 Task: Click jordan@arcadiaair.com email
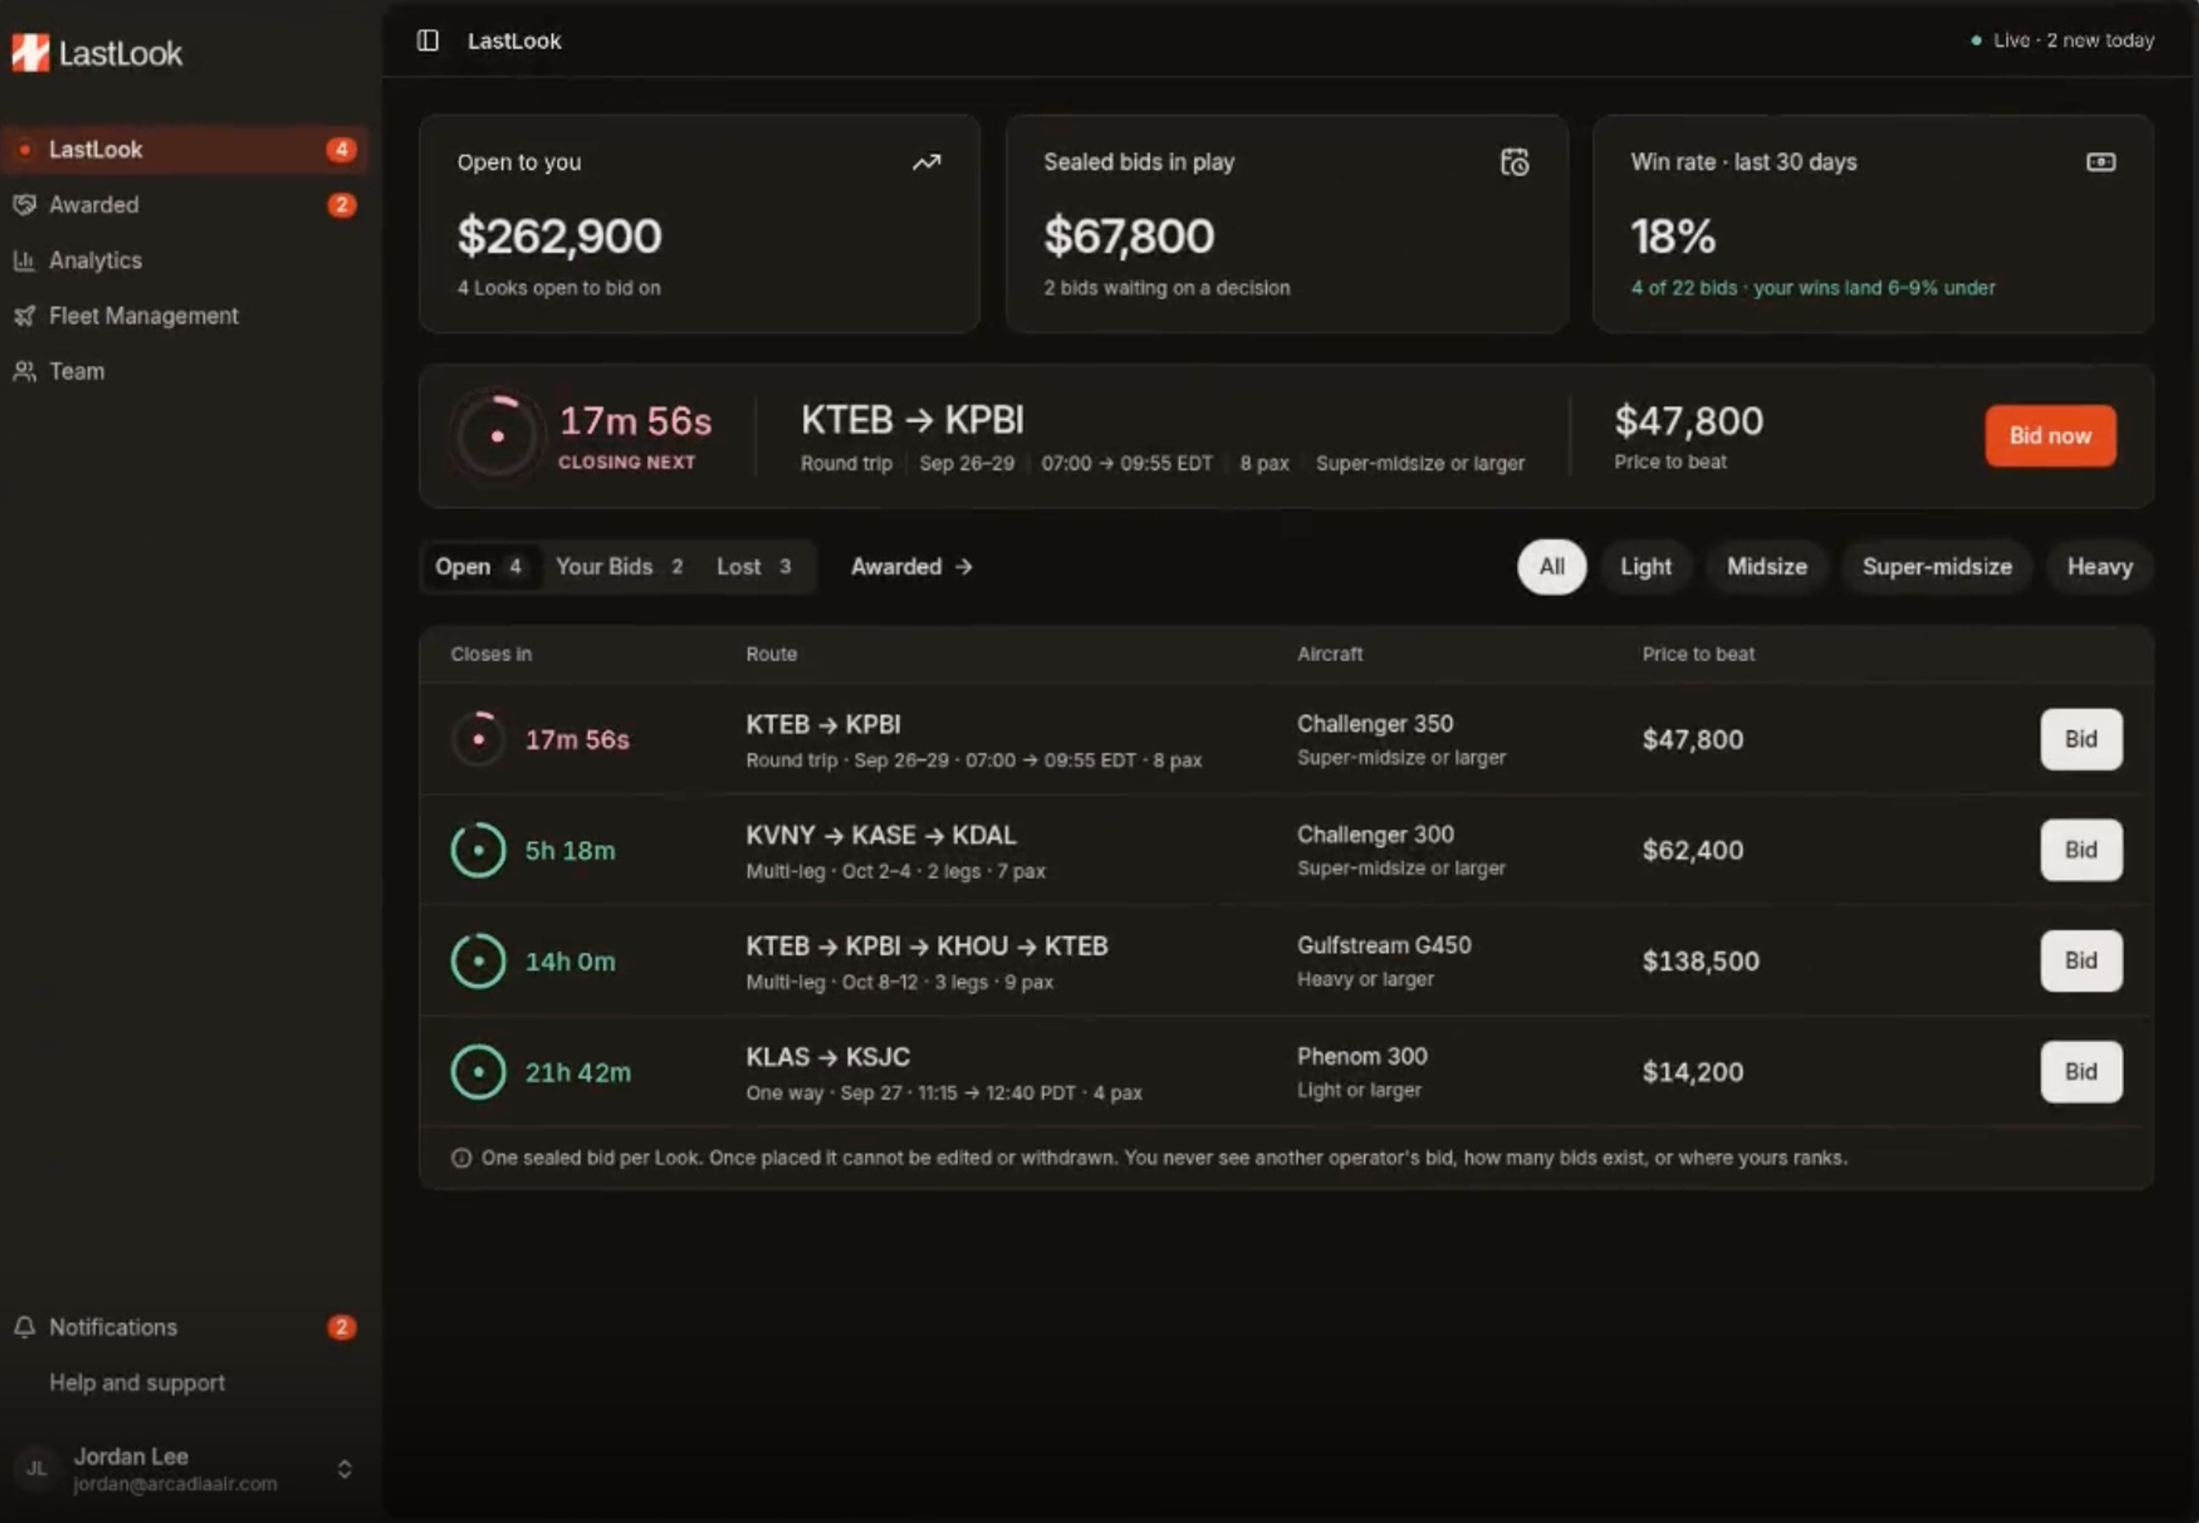(x=176, y=1484)
